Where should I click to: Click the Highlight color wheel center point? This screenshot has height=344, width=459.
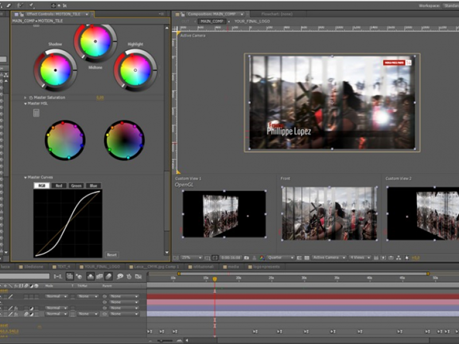pyautogui.click(x=135, y=70)
